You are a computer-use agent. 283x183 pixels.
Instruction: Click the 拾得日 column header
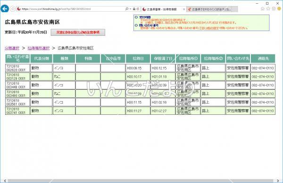[138, 58]
